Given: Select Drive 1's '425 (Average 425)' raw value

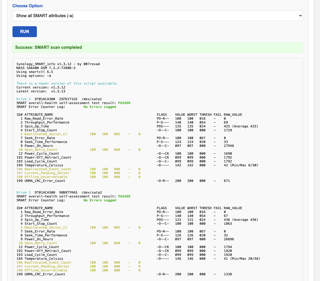Looking at the screenshot, I should 241,126.
